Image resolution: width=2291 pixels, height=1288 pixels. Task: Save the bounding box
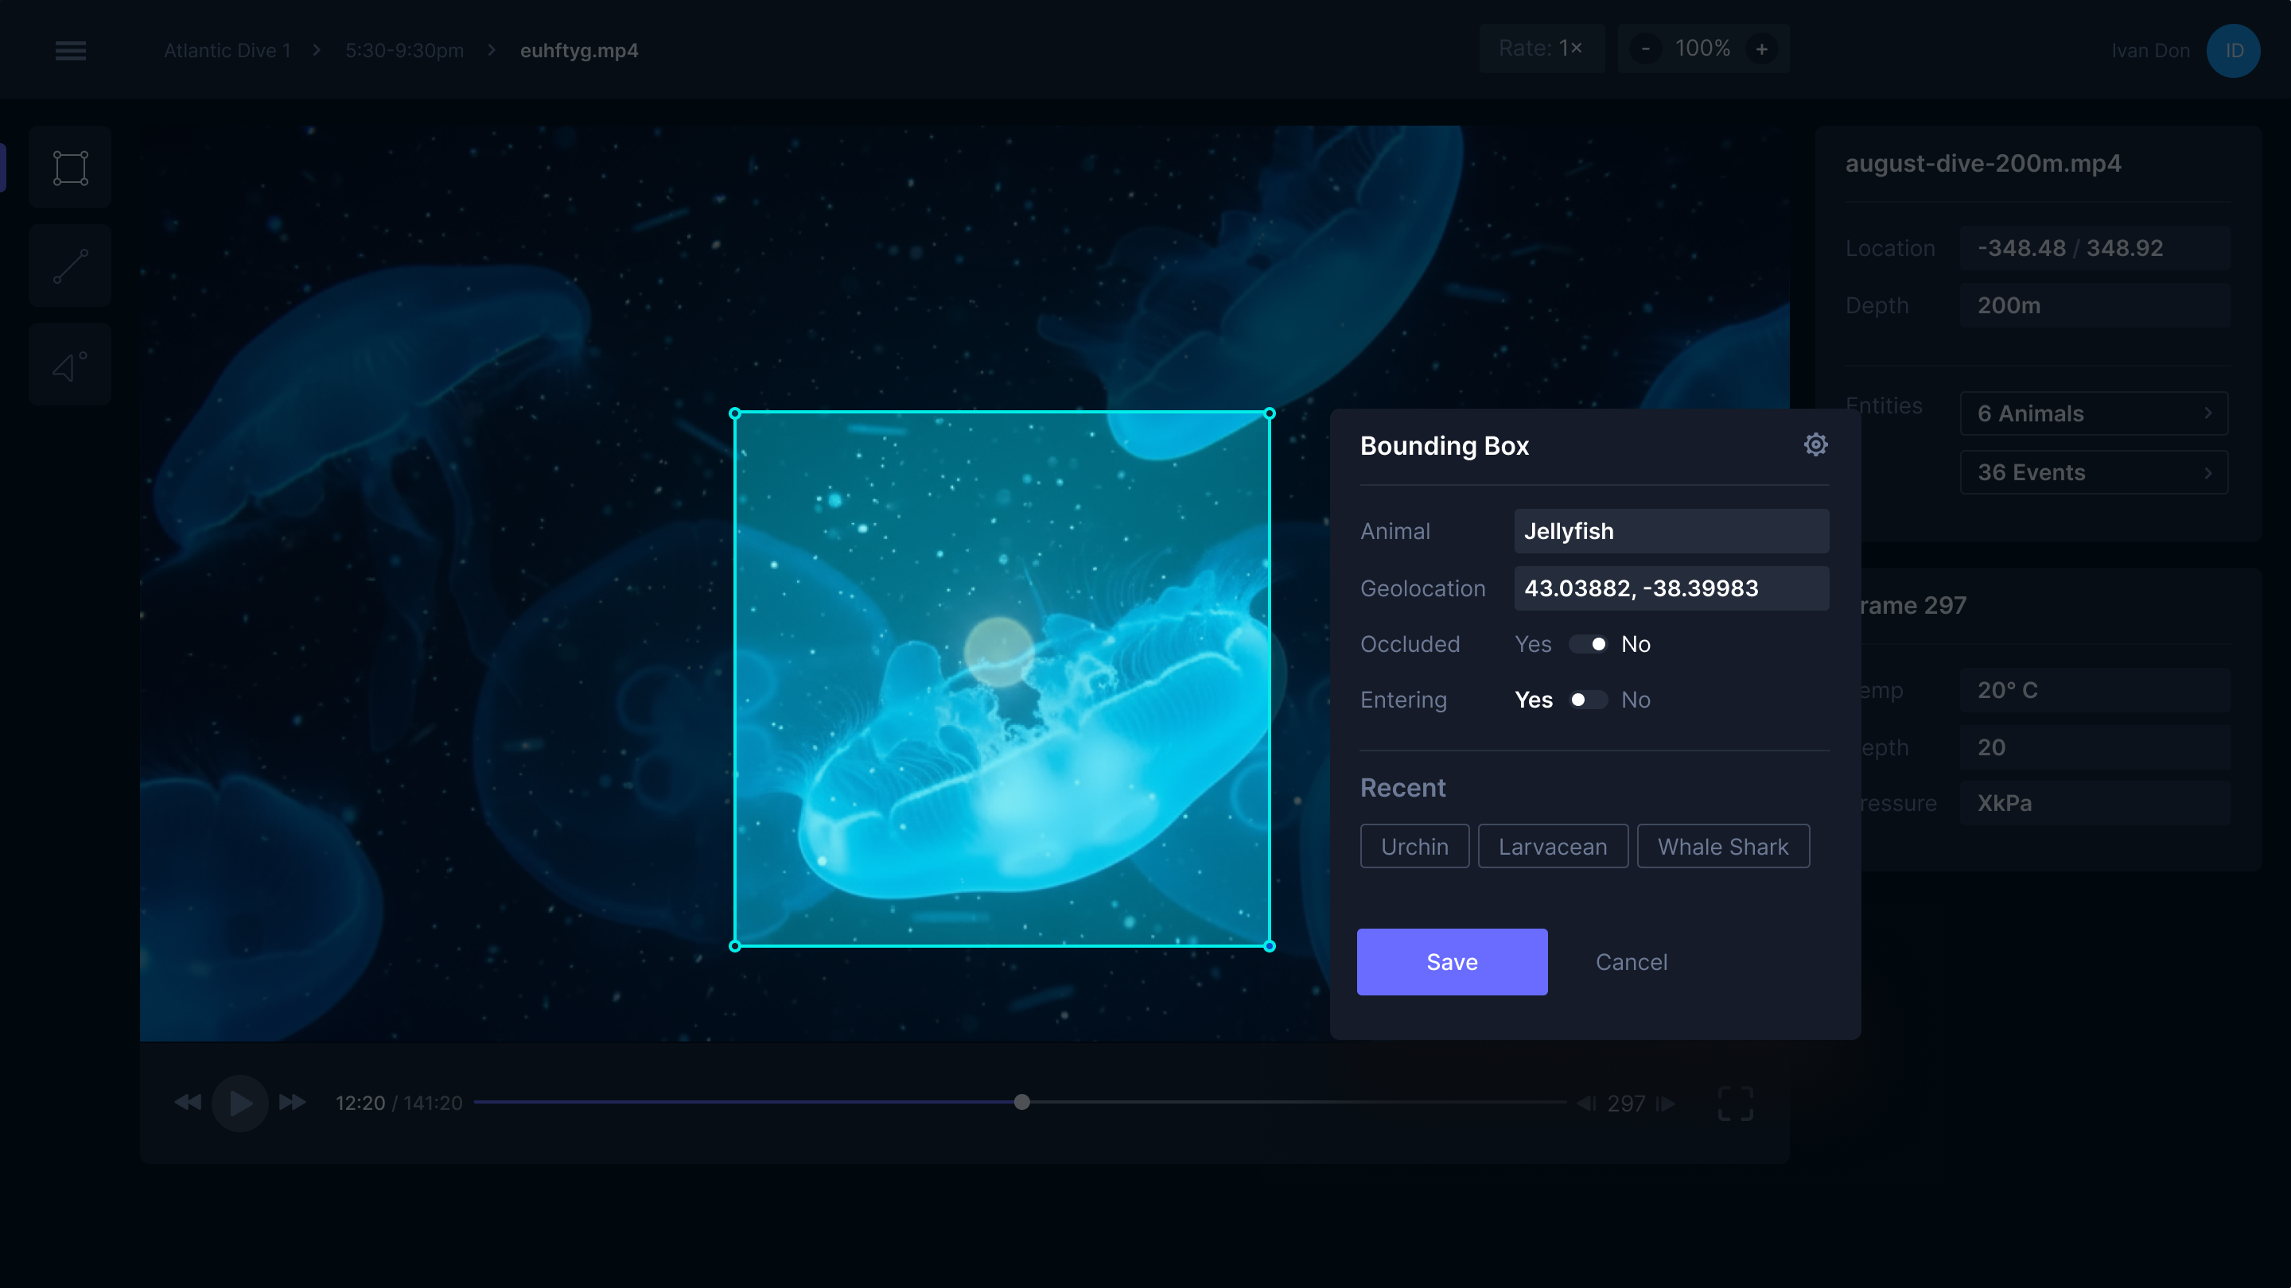(x=1452, y=962)
